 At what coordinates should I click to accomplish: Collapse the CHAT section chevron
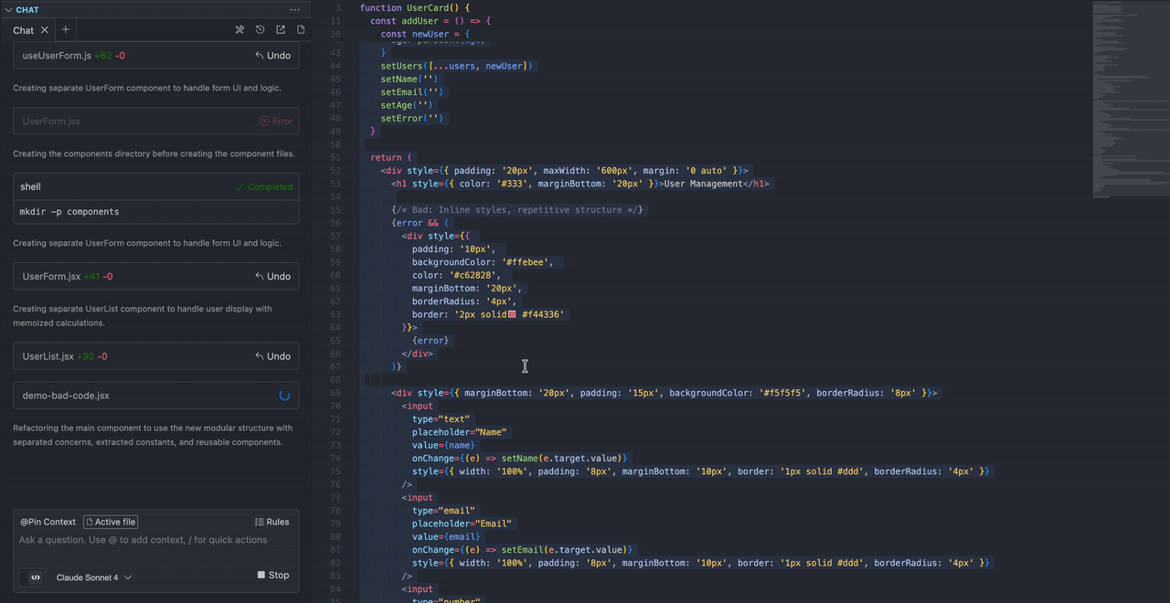[9, 10]
